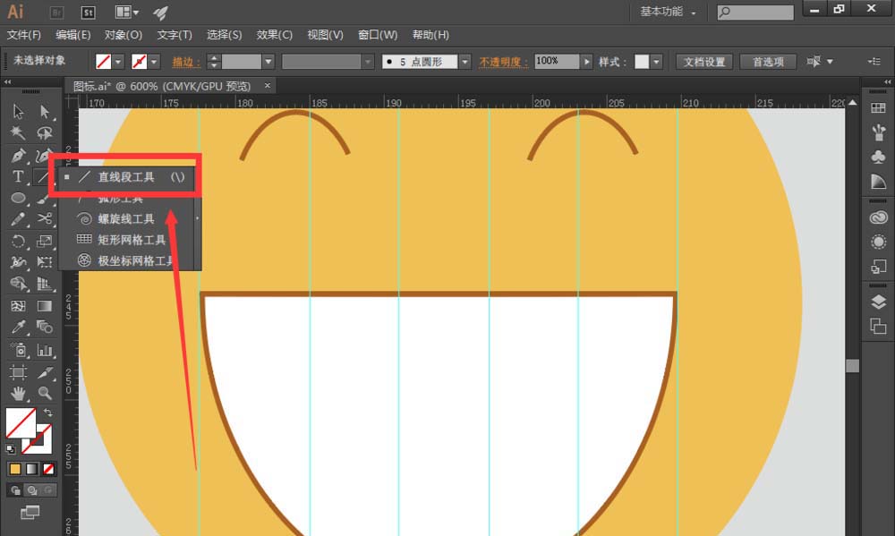Select the Symbol Sprayer tool

click(18, 349)
